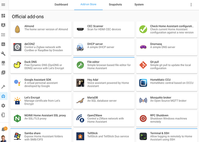This screenshot has width=199, height=142.
Task: Switch to the Snapshots tab
Action: click(115, 5)
